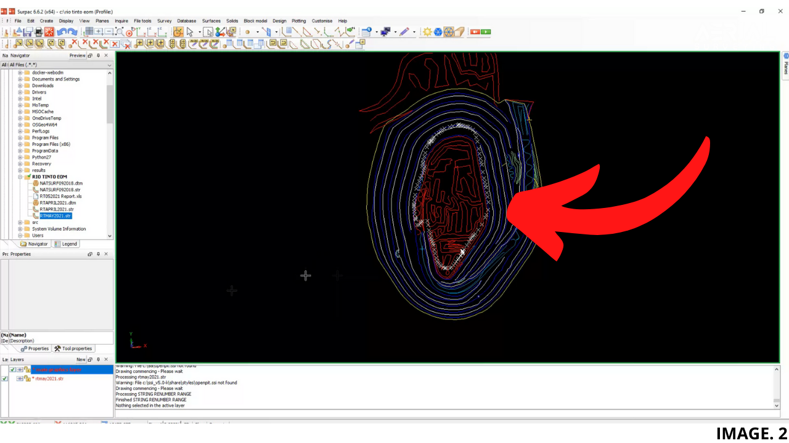Click the lock icon on rtmay2021.str layer
The image size is (789, 443).
[27, 378]
